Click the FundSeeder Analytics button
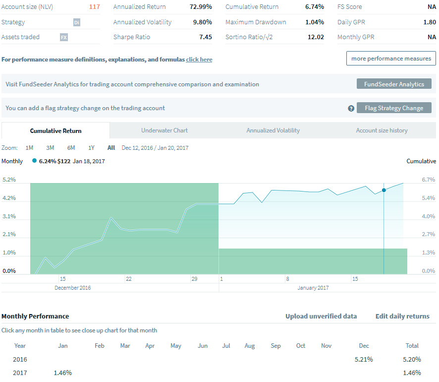Viewport: 439px width, 382px height. pos(394,84)
